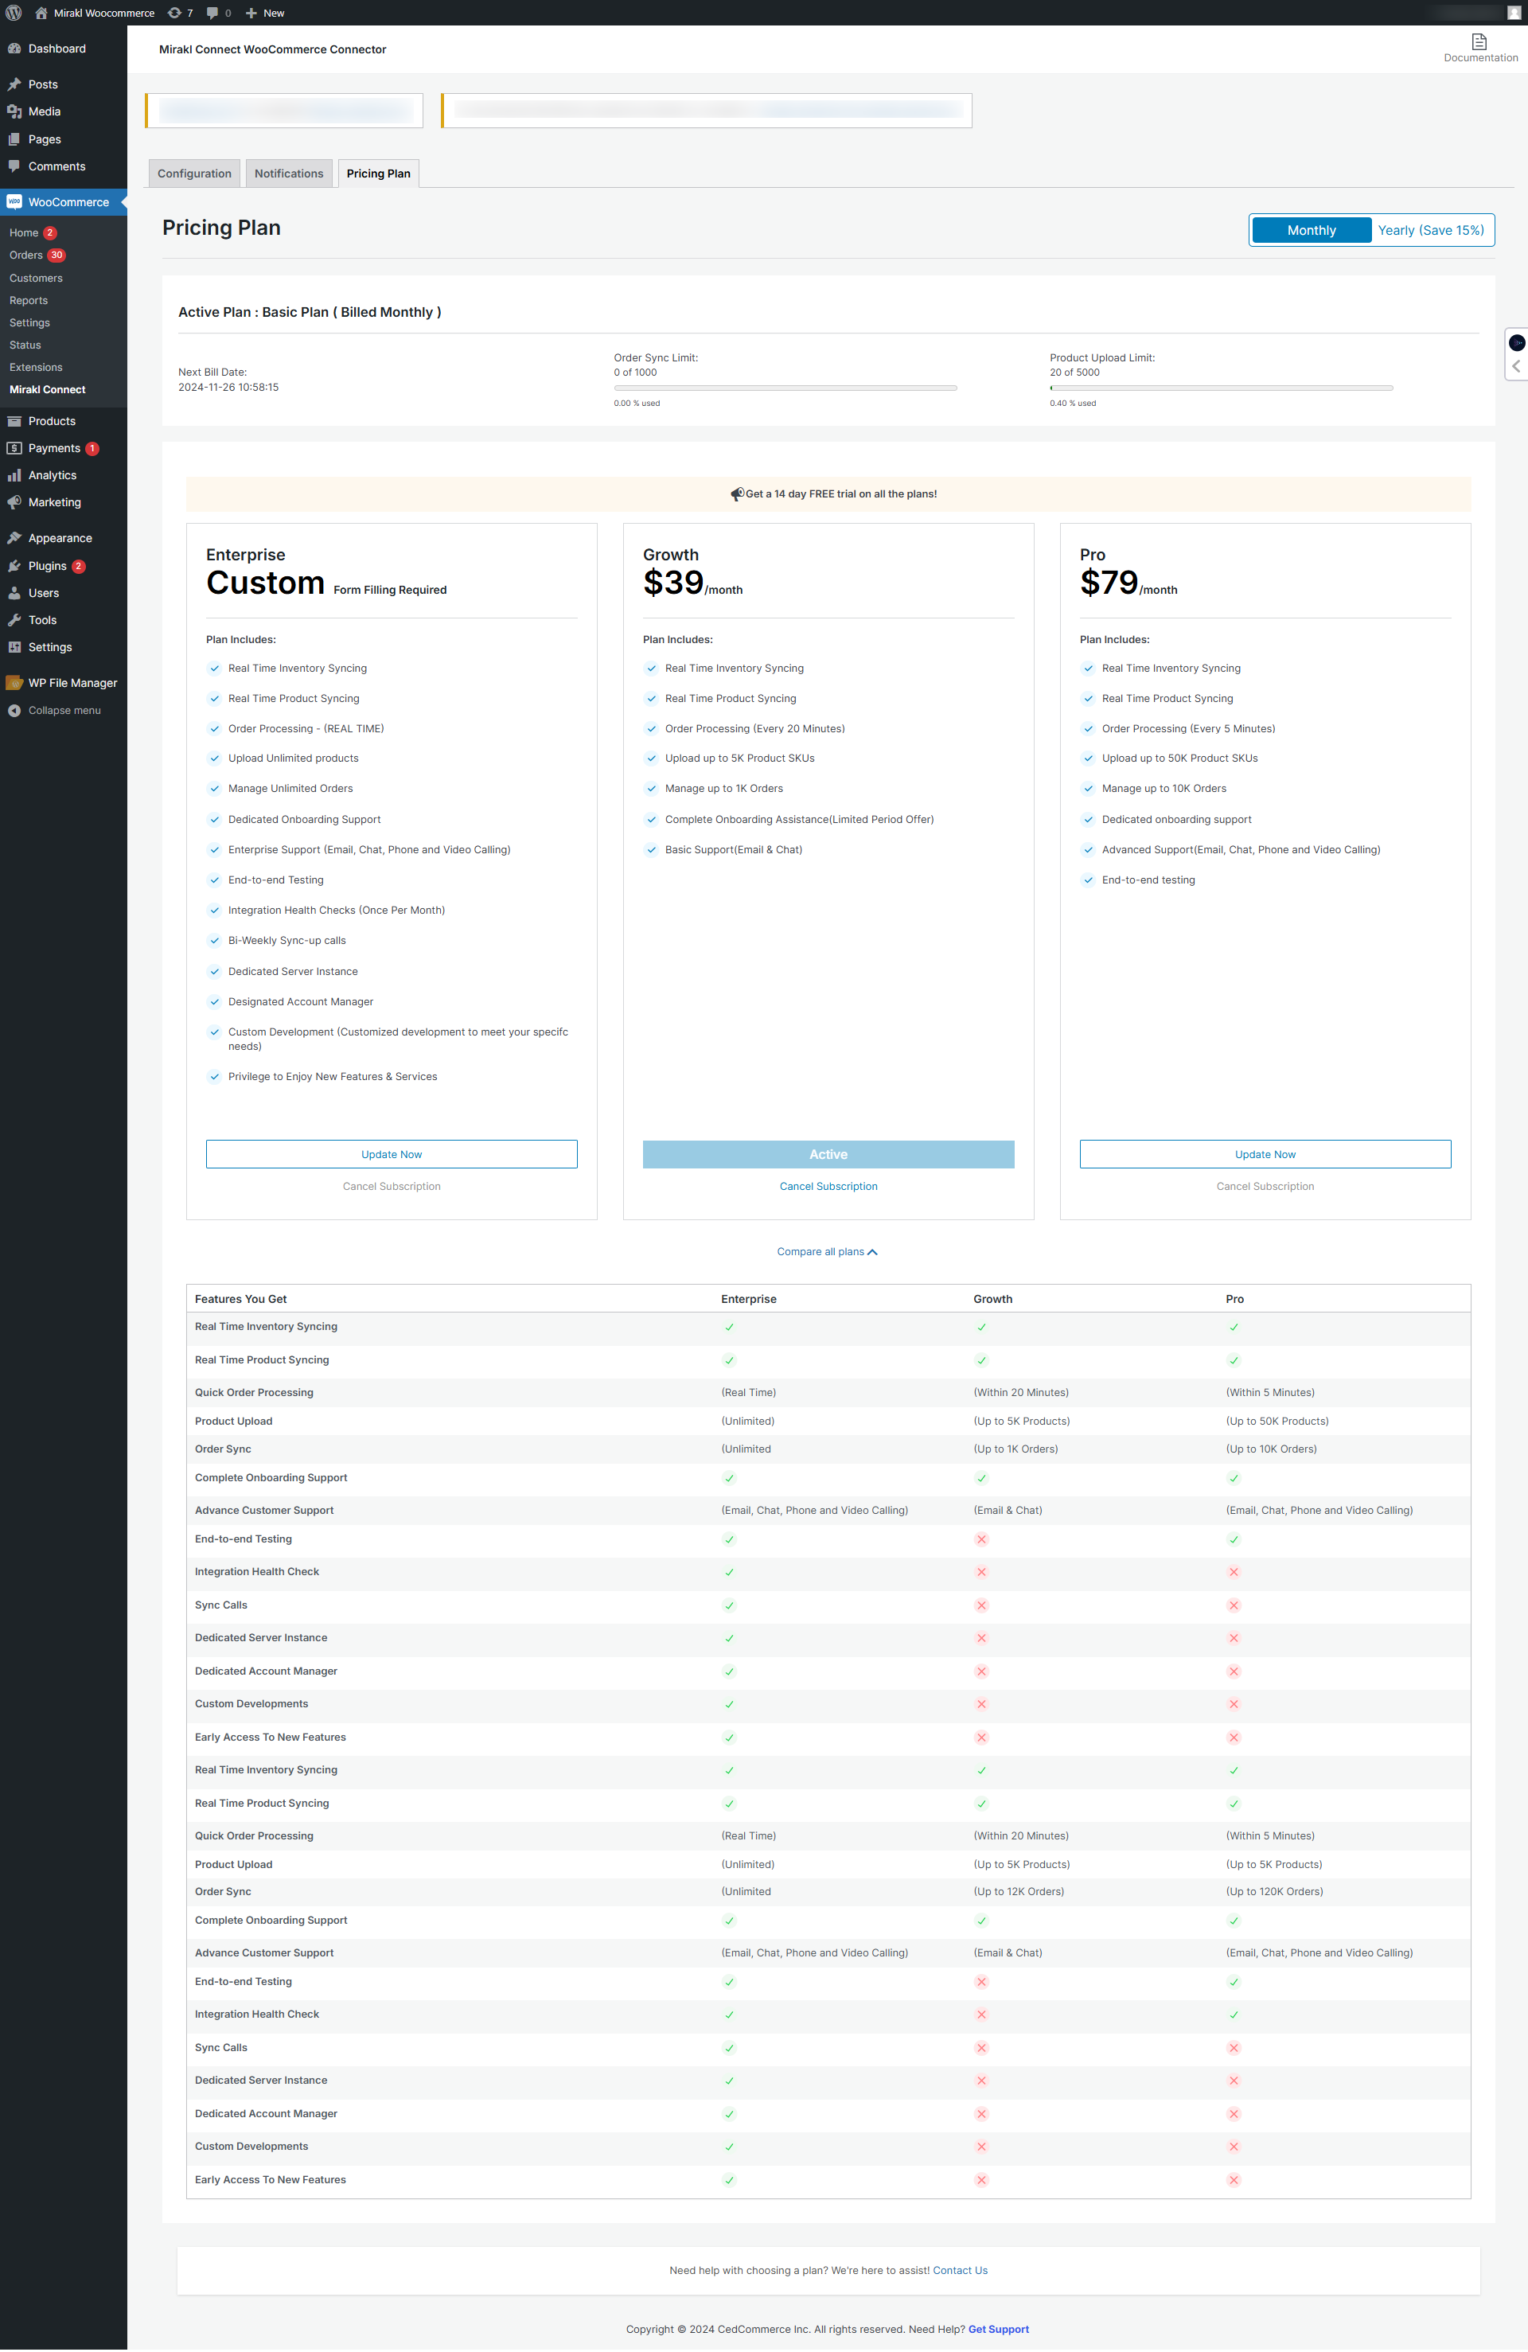This screenshot has height=2352, width=1528.
Task: Click the Analytics bar chart icon
Action: (14, 475)
